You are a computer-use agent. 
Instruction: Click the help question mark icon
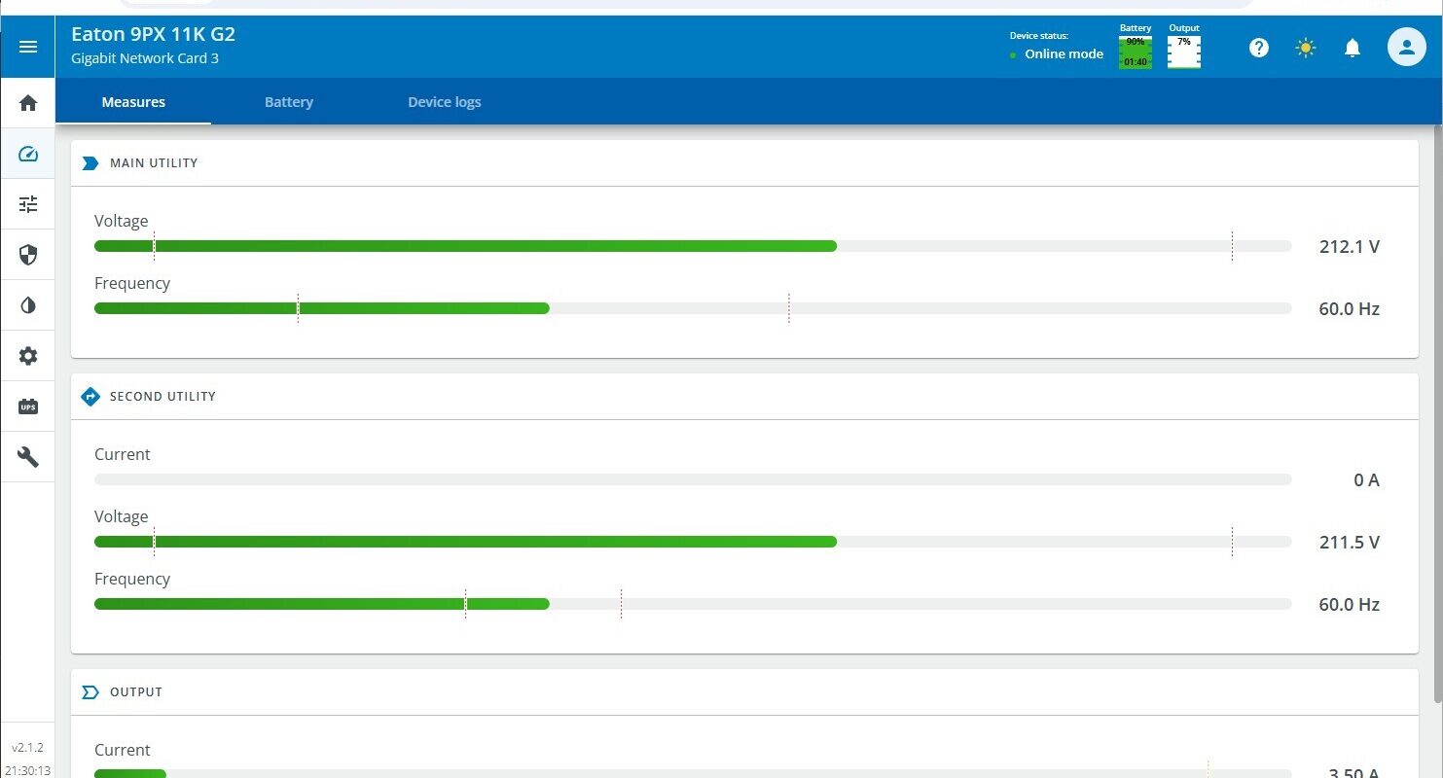(x=1259, y=48)
